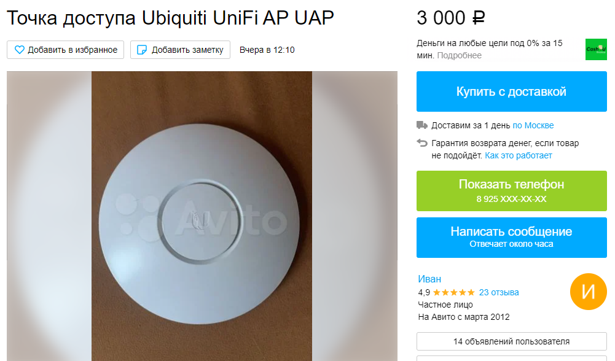615x361 pixels.
Task: Click Добавить заметку button
Action: (x=181, y=50)
